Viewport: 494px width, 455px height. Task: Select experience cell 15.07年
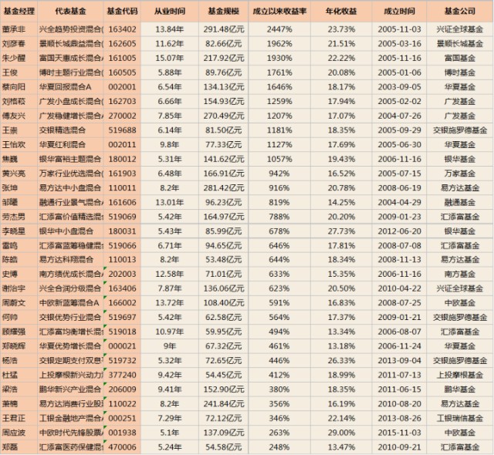(x=170, y=58)
